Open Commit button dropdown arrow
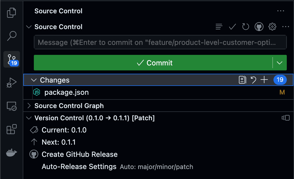Image resolution: width=294 pixels, height=179 pixels. pos(280,63)
